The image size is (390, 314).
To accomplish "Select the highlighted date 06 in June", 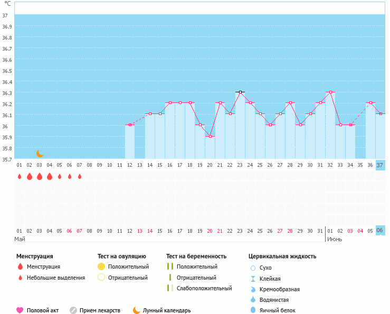I will pos(379,231).
